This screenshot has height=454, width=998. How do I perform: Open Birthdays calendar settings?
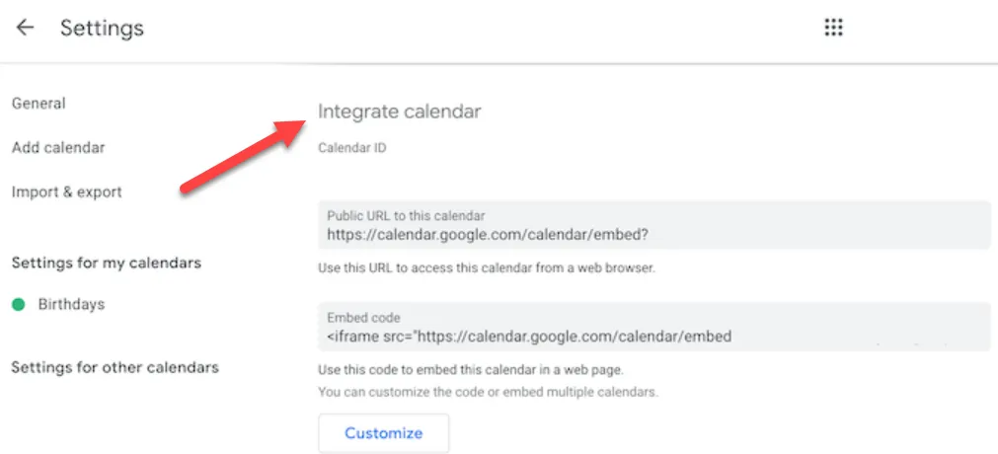pyautogui.click(x=71, y=305)
